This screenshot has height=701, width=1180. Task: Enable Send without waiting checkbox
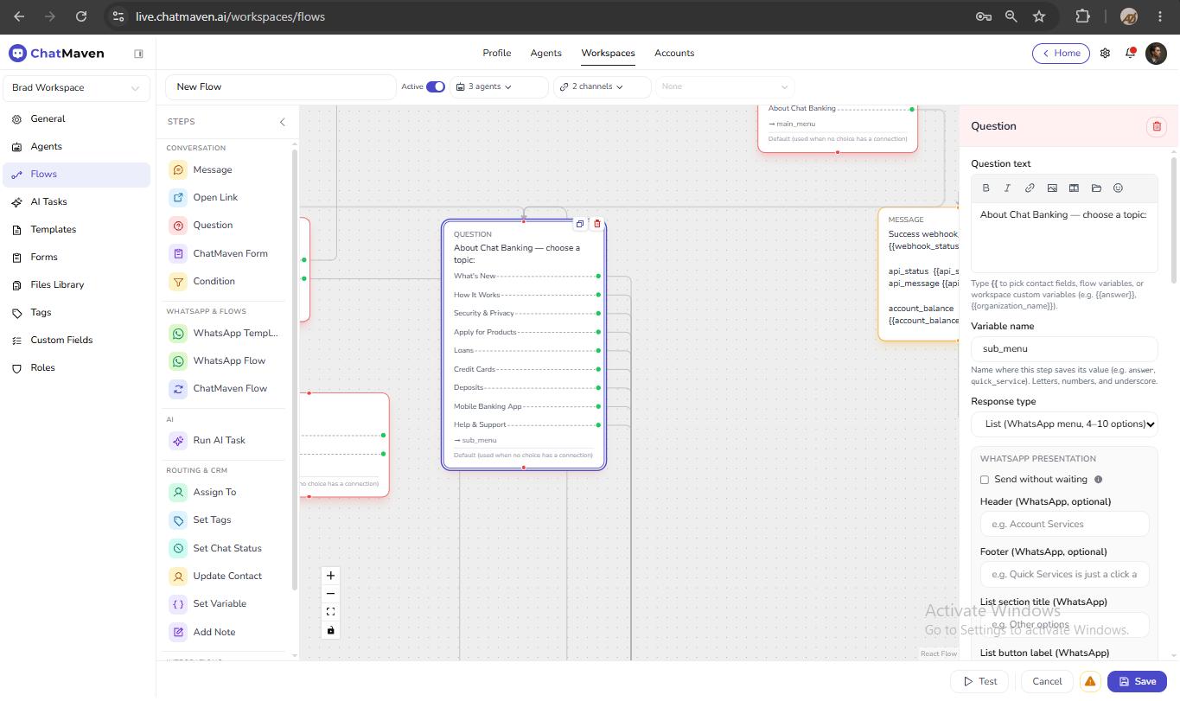(985, 480)
